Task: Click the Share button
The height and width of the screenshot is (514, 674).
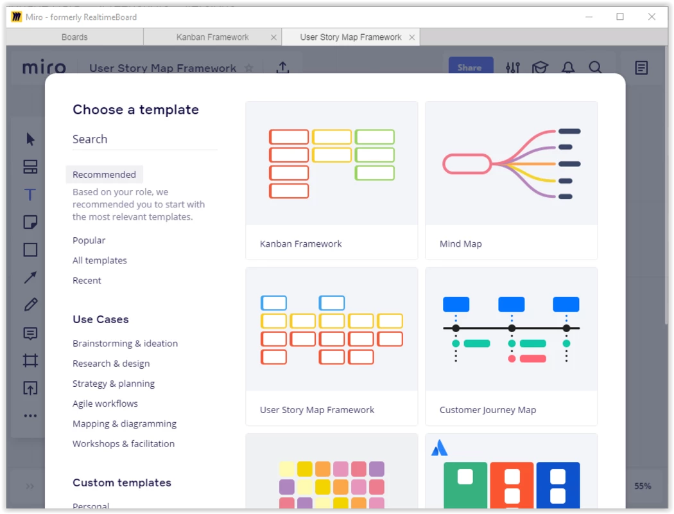Action: 469,67
